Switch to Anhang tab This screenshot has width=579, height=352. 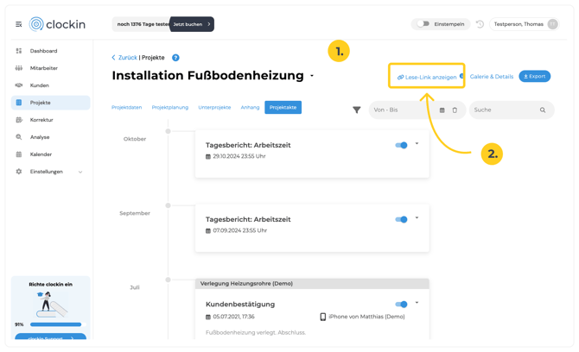250,108
